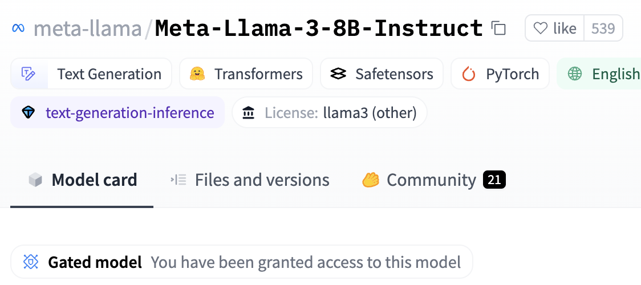Click the English globe icon

575,74
